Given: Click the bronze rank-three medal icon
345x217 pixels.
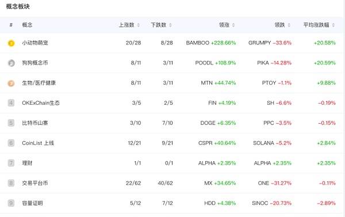Looking at the screenshot, I should tap(11, 83).
